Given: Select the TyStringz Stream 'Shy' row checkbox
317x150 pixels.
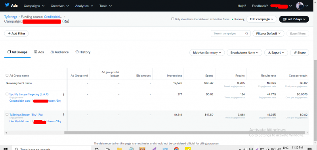Looking at the screenshot, I should pos(7,114).
